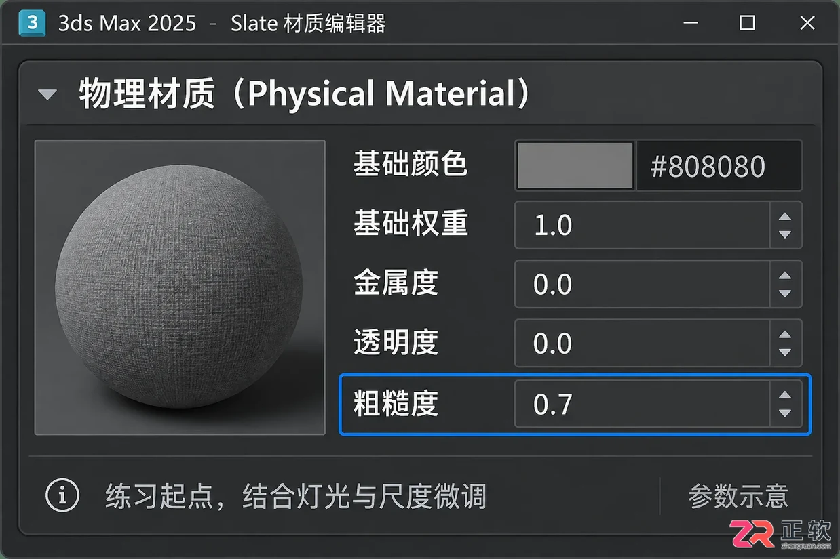Maximize the Slate 材质编辑器 window
Image resolution: width=840 pixels, height=559 pixels.
coord(747,23)
